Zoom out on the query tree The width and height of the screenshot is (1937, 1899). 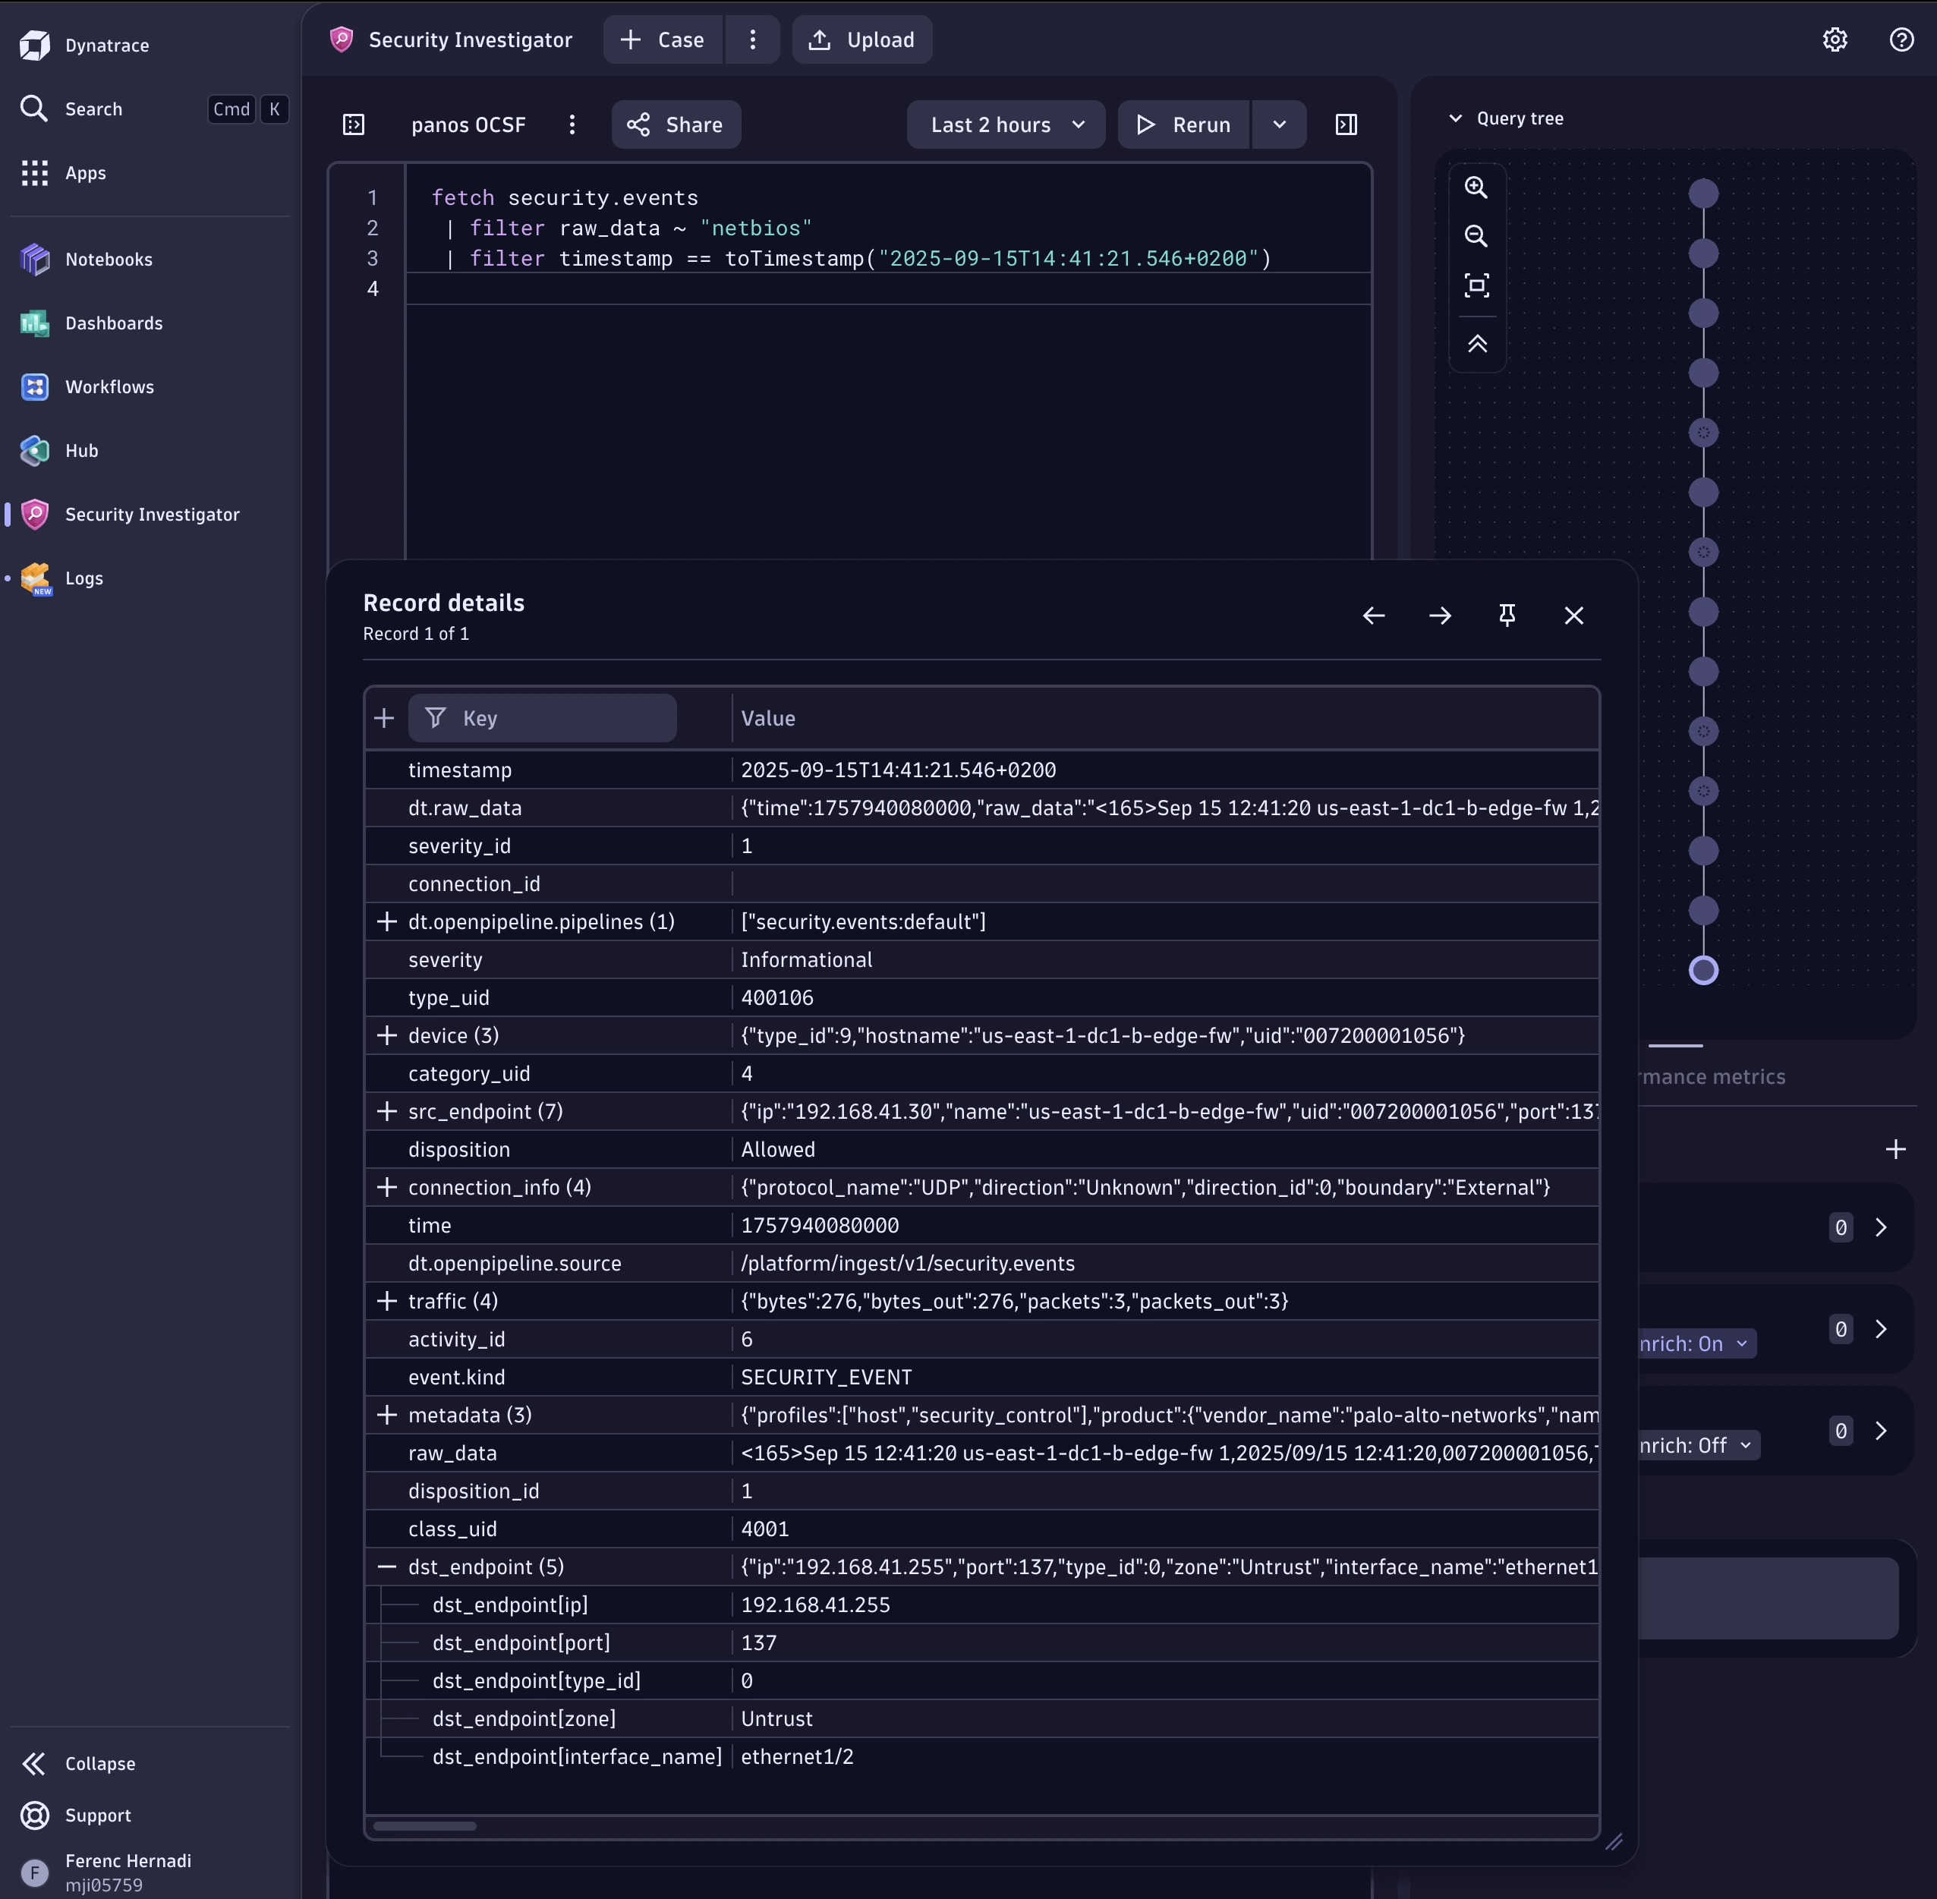click(1476, 236)
